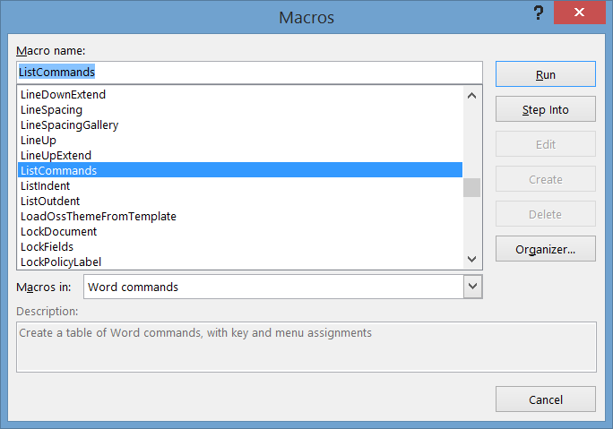Click the disabled Edit button
Image resolution: width=613 pixels, height=429 pixels.
[x=546, y=144]
